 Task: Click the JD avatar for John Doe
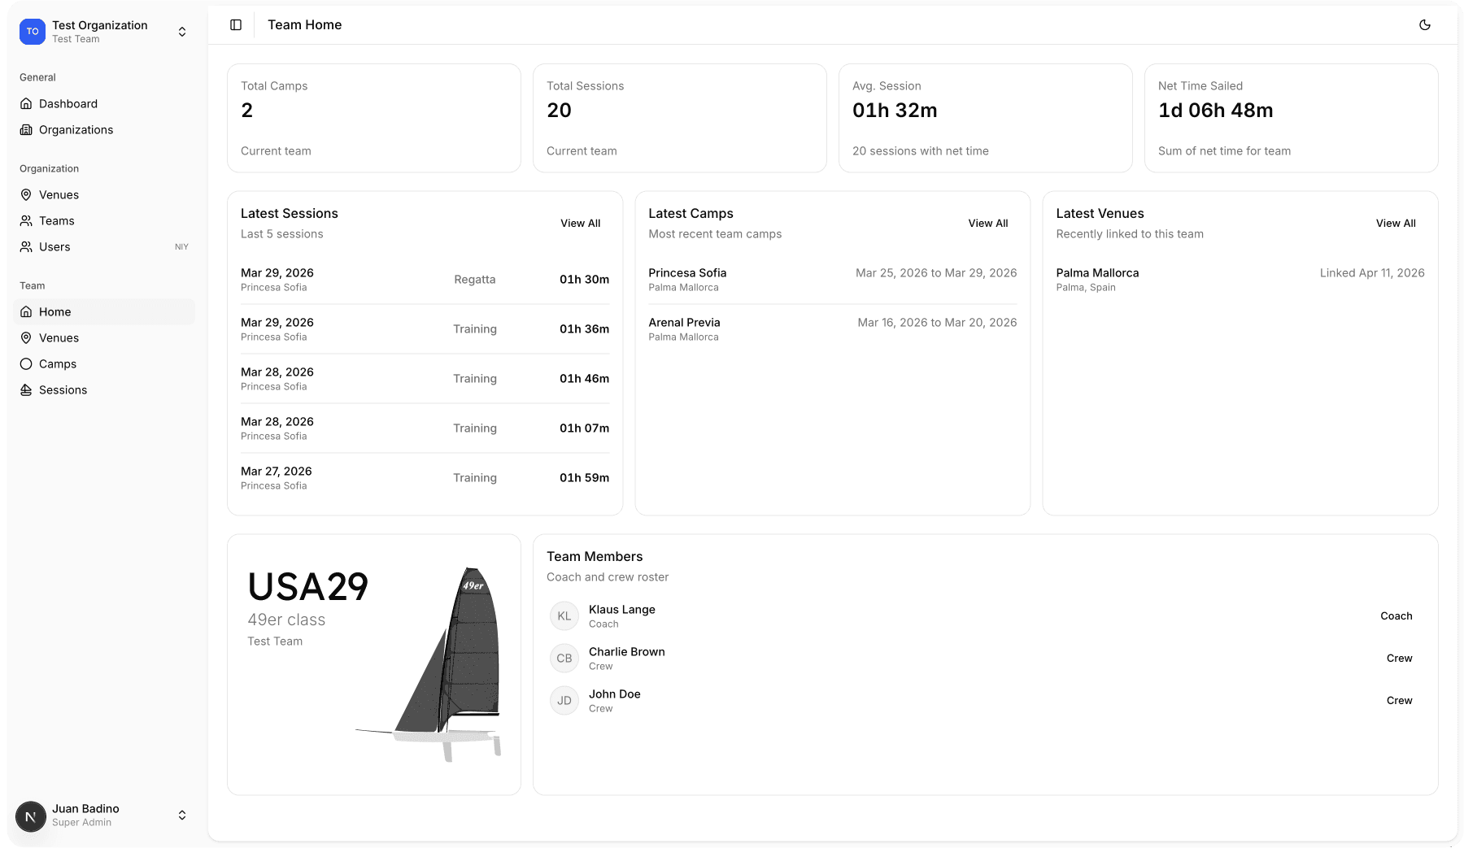564,701
